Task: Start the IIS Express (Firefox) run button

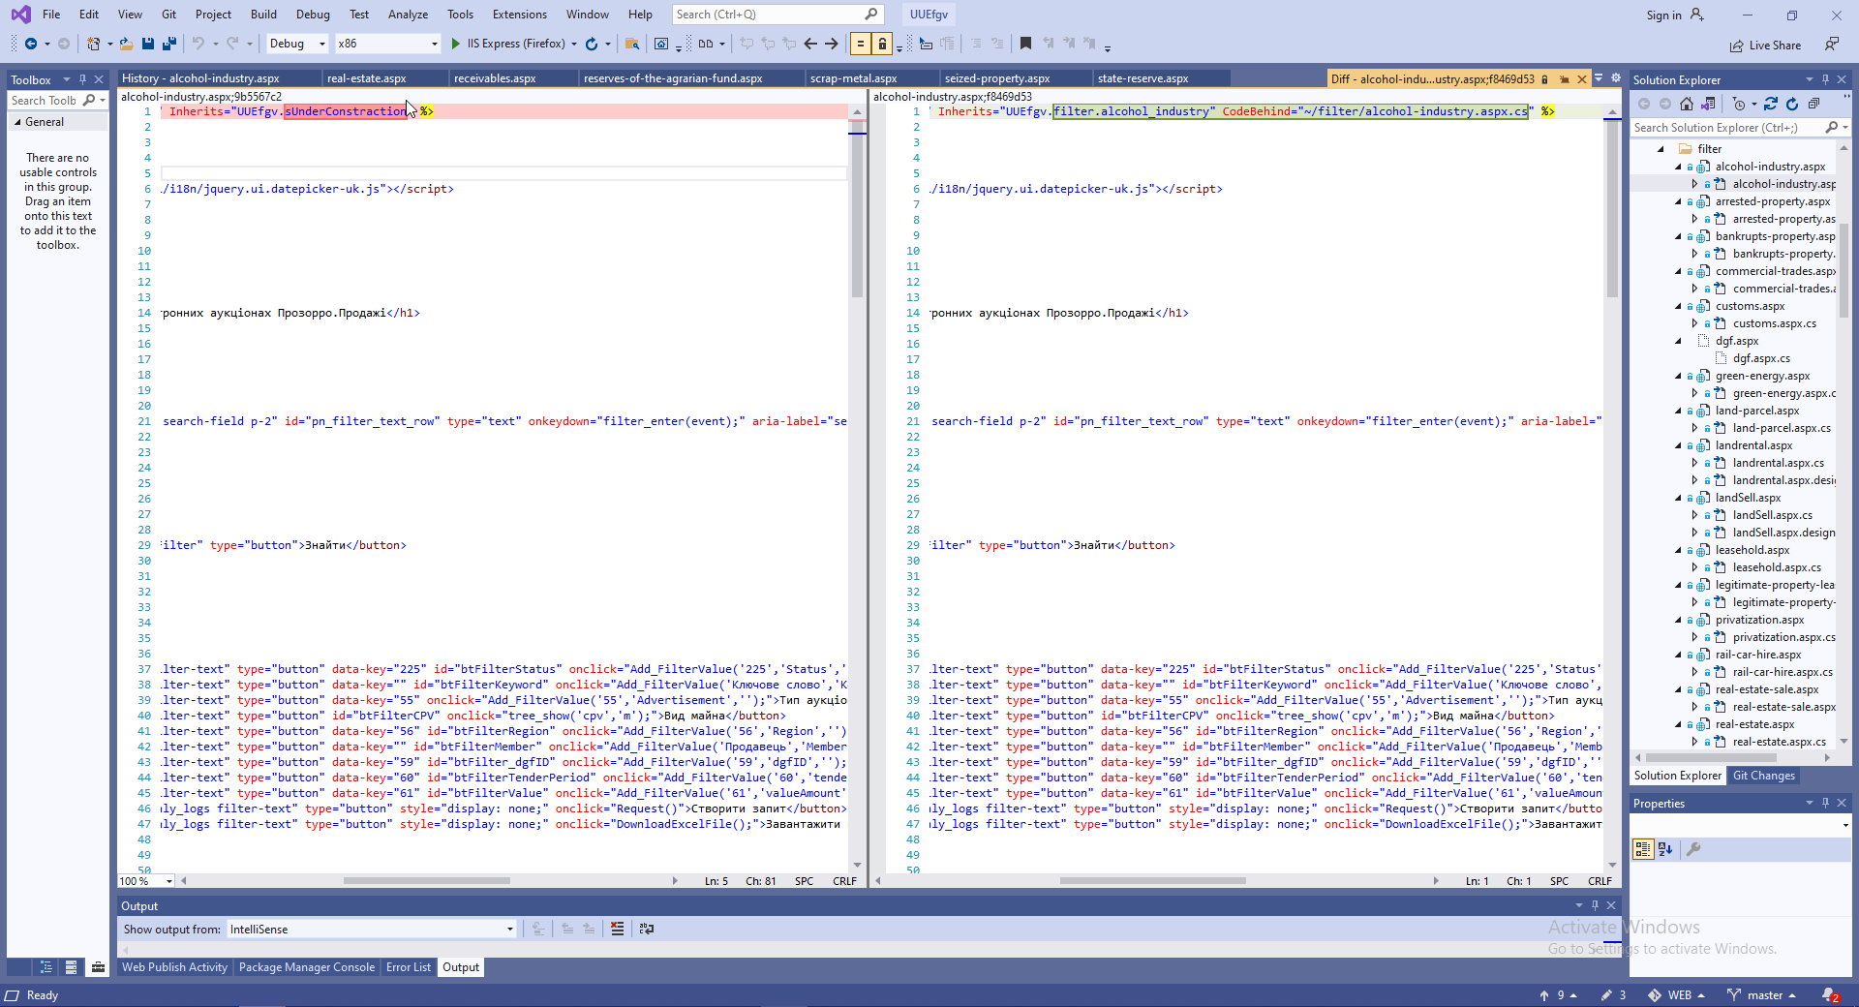Action: [x=507, y=44]
